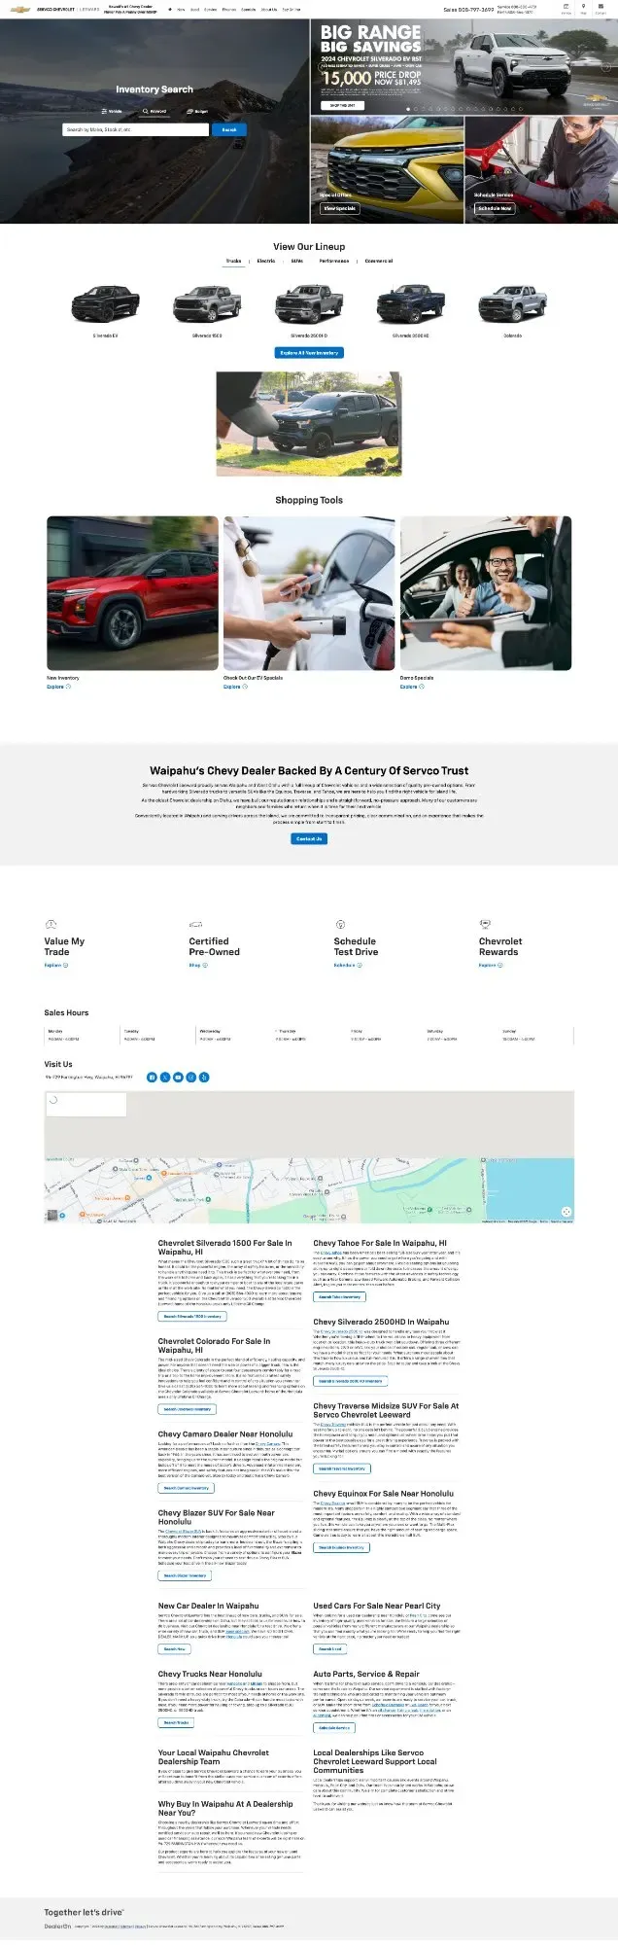Image resolution: width=618 pixels, height=1945 pixels.
Task: Open the Used menu in navigation
Action: (194, 10)
